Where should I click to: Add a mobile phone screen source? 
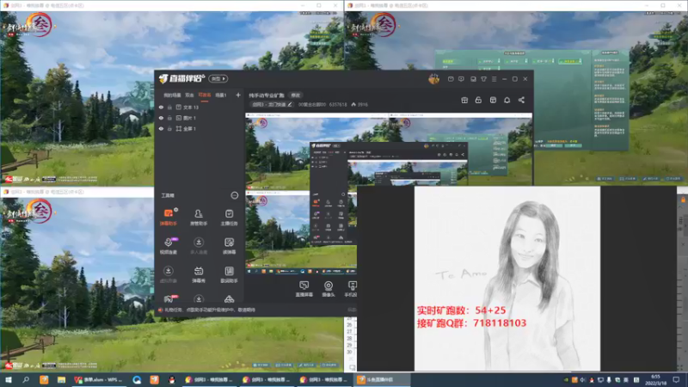tap(352, 289)
